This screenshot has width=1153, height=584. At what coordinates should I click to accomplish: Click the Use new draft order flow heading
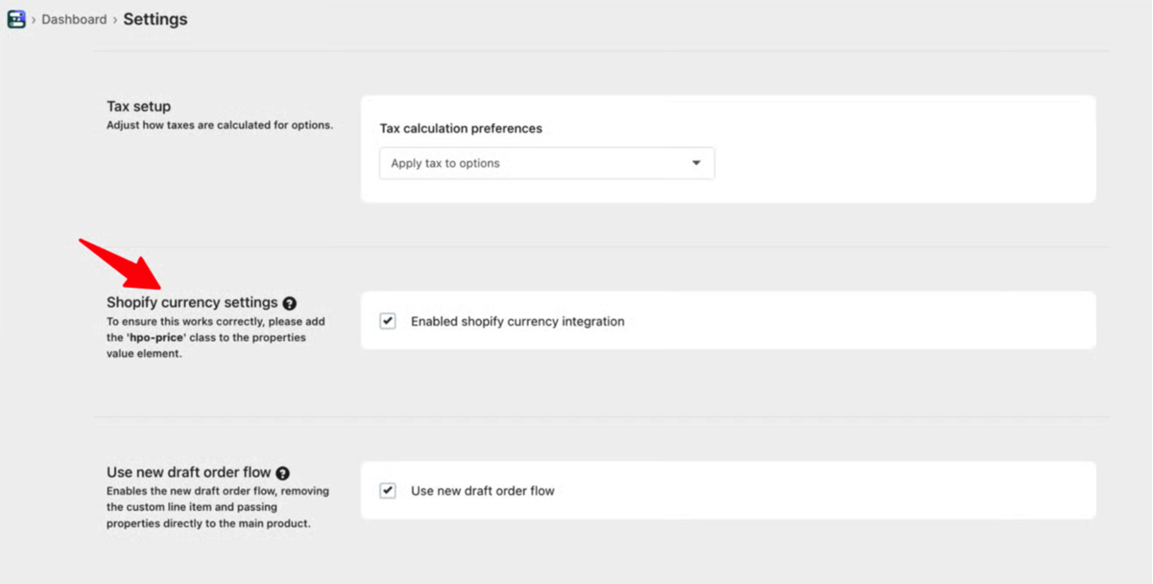coord(188,472)
